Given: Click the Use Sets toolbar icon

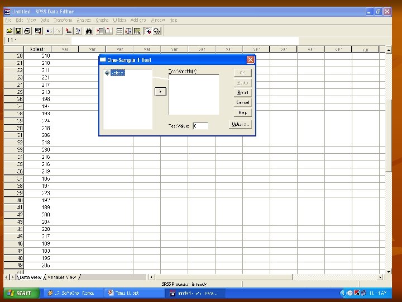Looking at the screenshot, I should point(157,31).
